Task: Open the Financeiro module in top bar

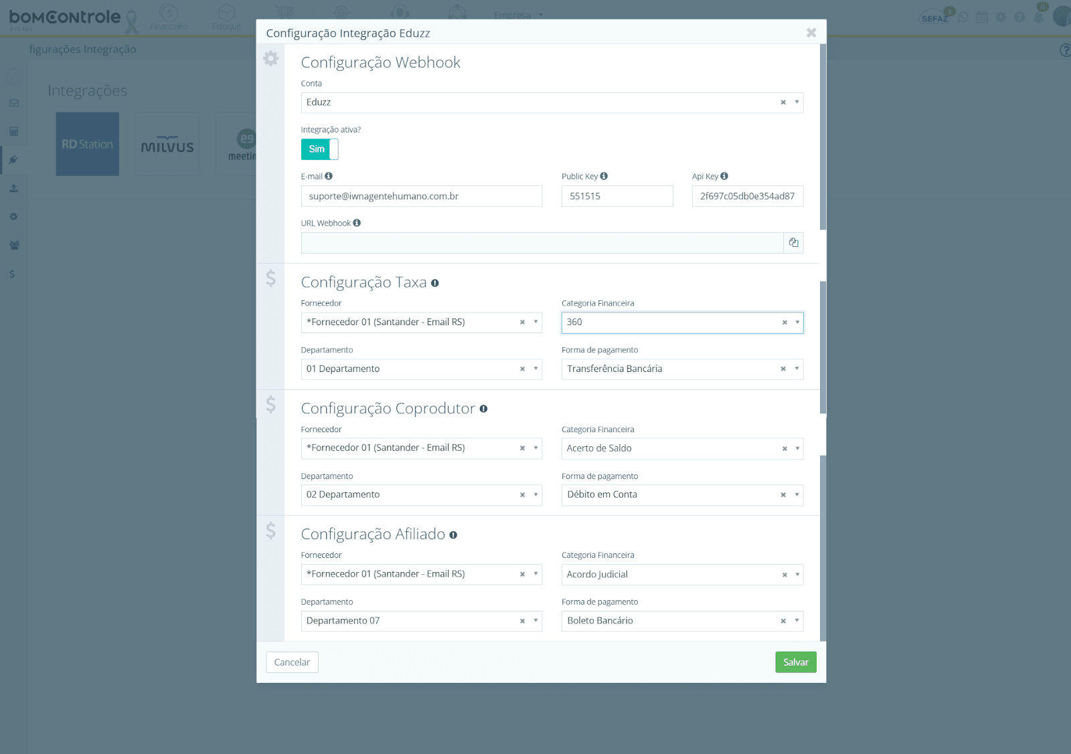Action: click(x=169, y=17)
